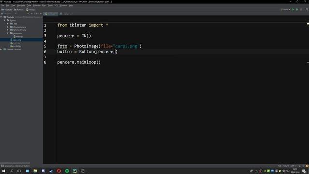Click the lock read-only icon in status bar
The height and width of the screenshot is (174, 309).
[300, 166]
